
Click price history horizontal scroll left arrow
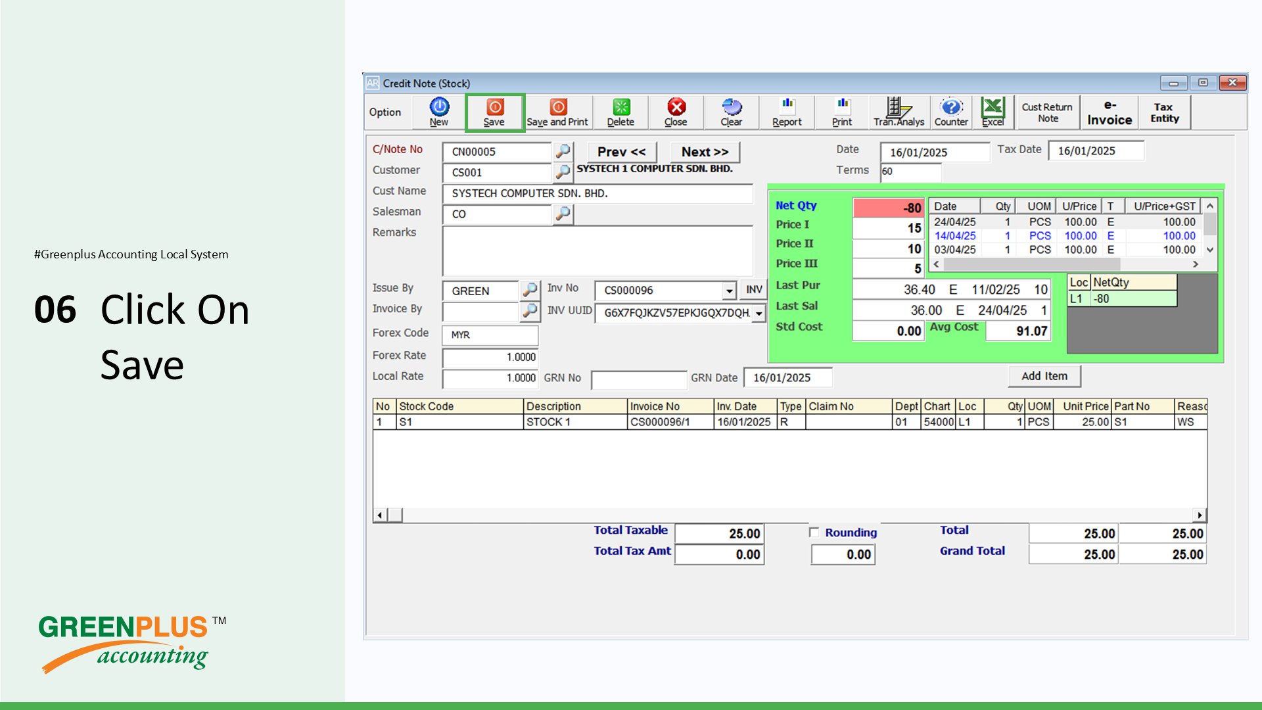coord(936,264)
